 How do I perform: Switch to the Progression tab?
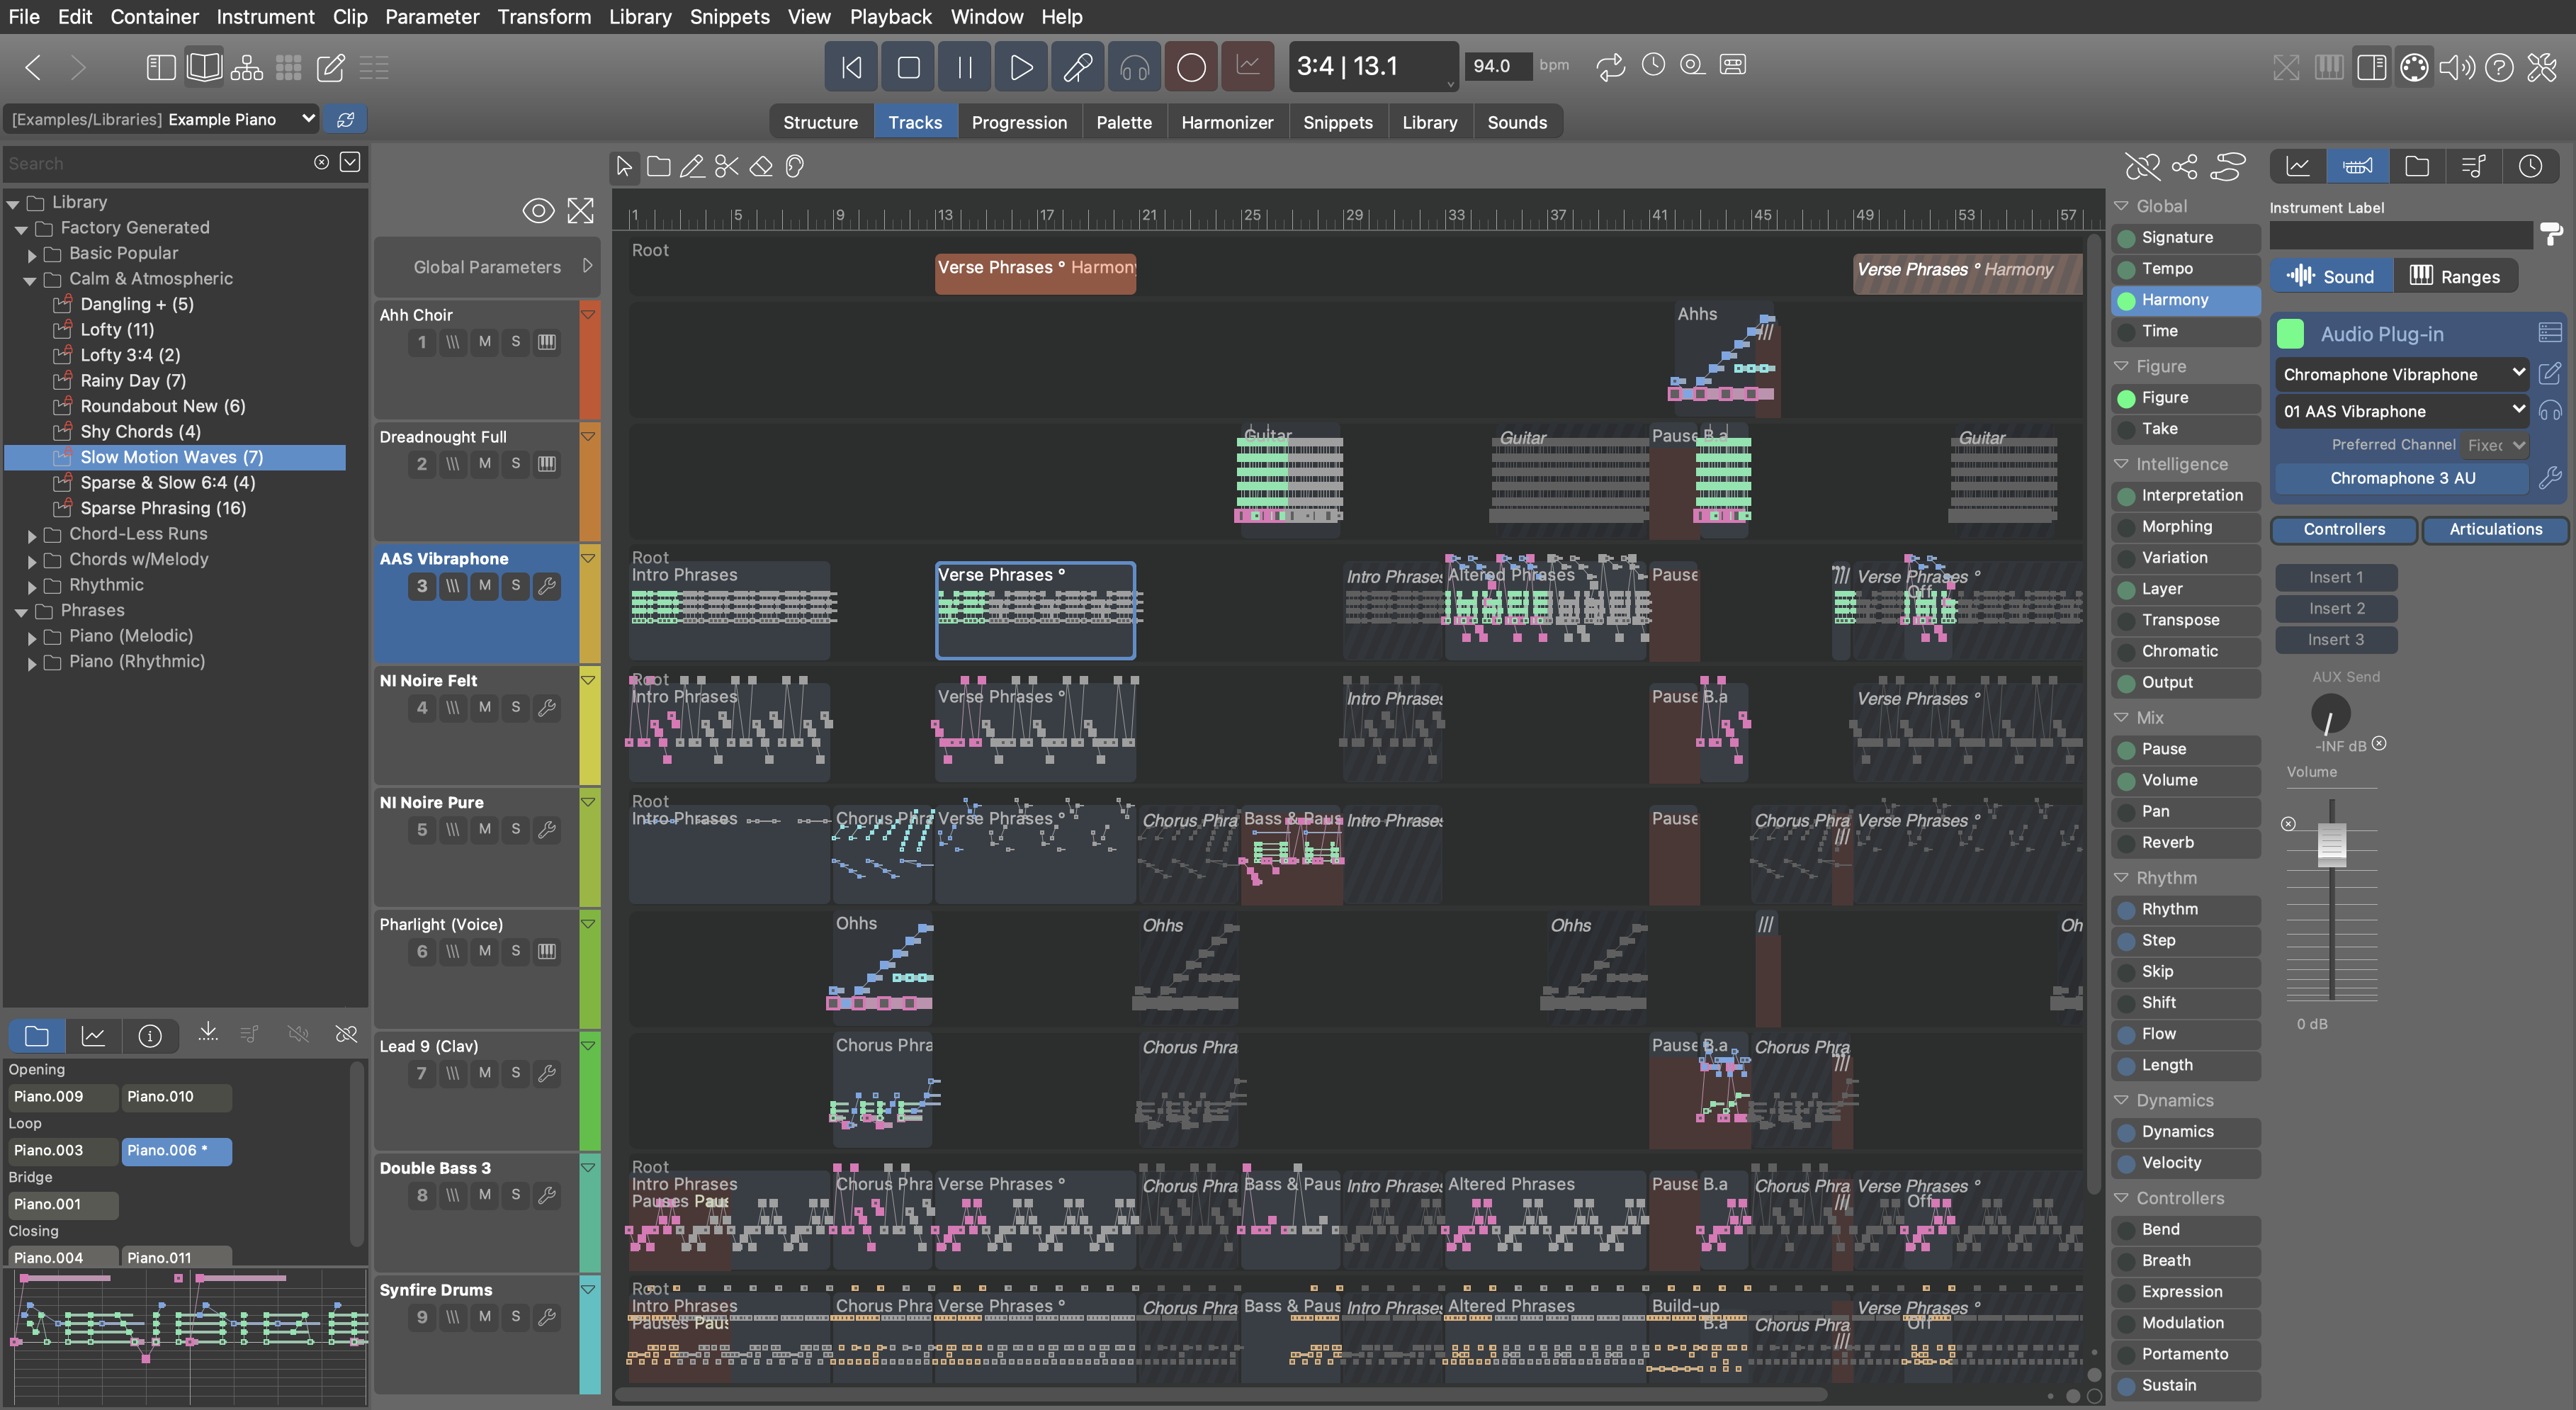(1018, 122)
